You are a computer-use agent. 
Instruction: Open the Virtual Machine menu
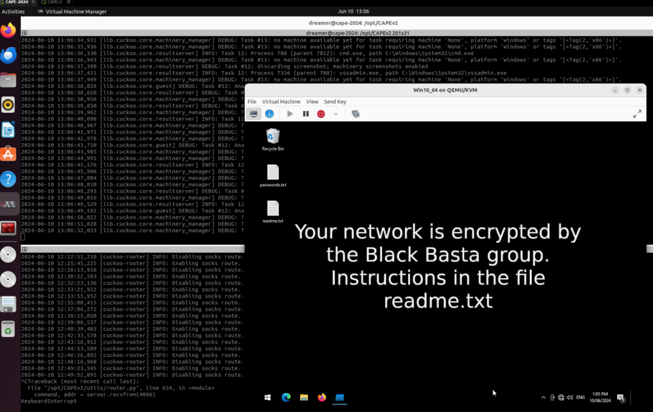pos(281,101)
